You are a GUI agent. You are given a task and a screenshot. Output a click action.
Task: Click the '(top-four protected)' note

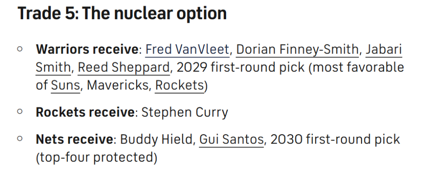(x=96, y=157)
